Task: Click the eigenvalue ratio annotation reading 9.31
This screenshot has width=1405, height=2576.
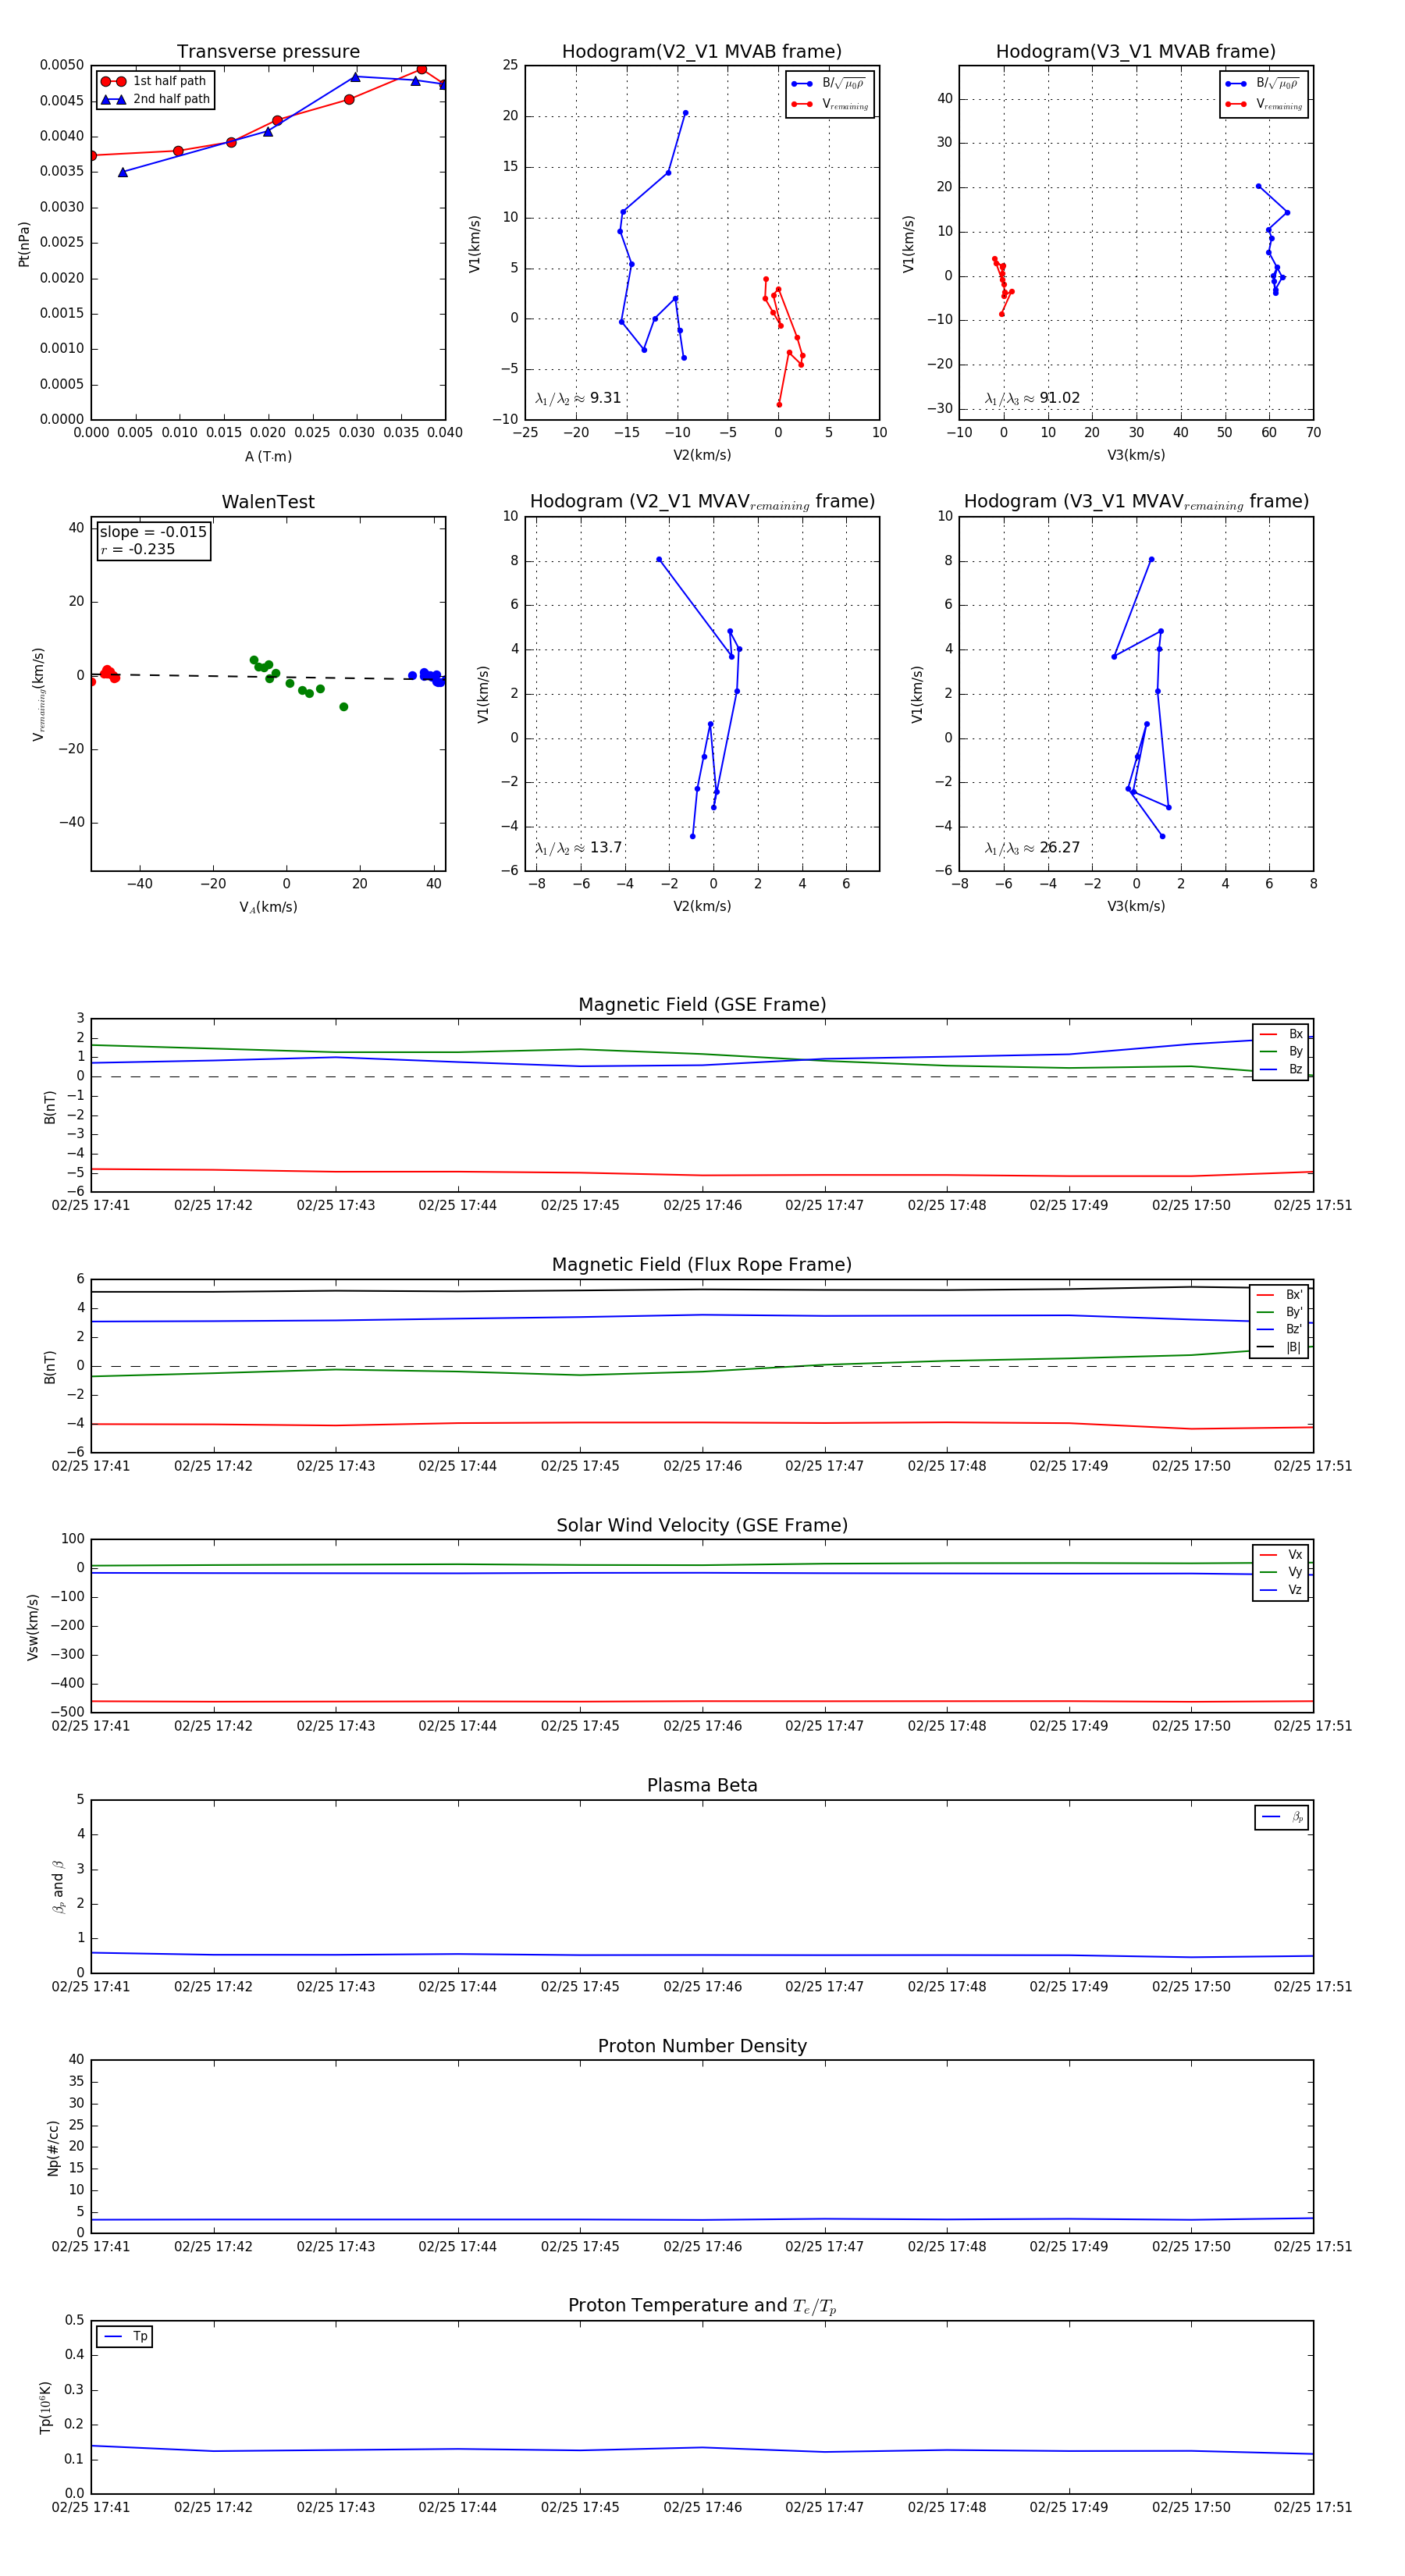Action: 578,398
